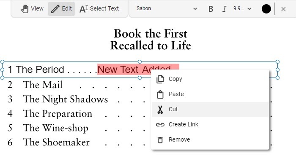Click the top-right corner handle of text box

click(x=277, y=62)
